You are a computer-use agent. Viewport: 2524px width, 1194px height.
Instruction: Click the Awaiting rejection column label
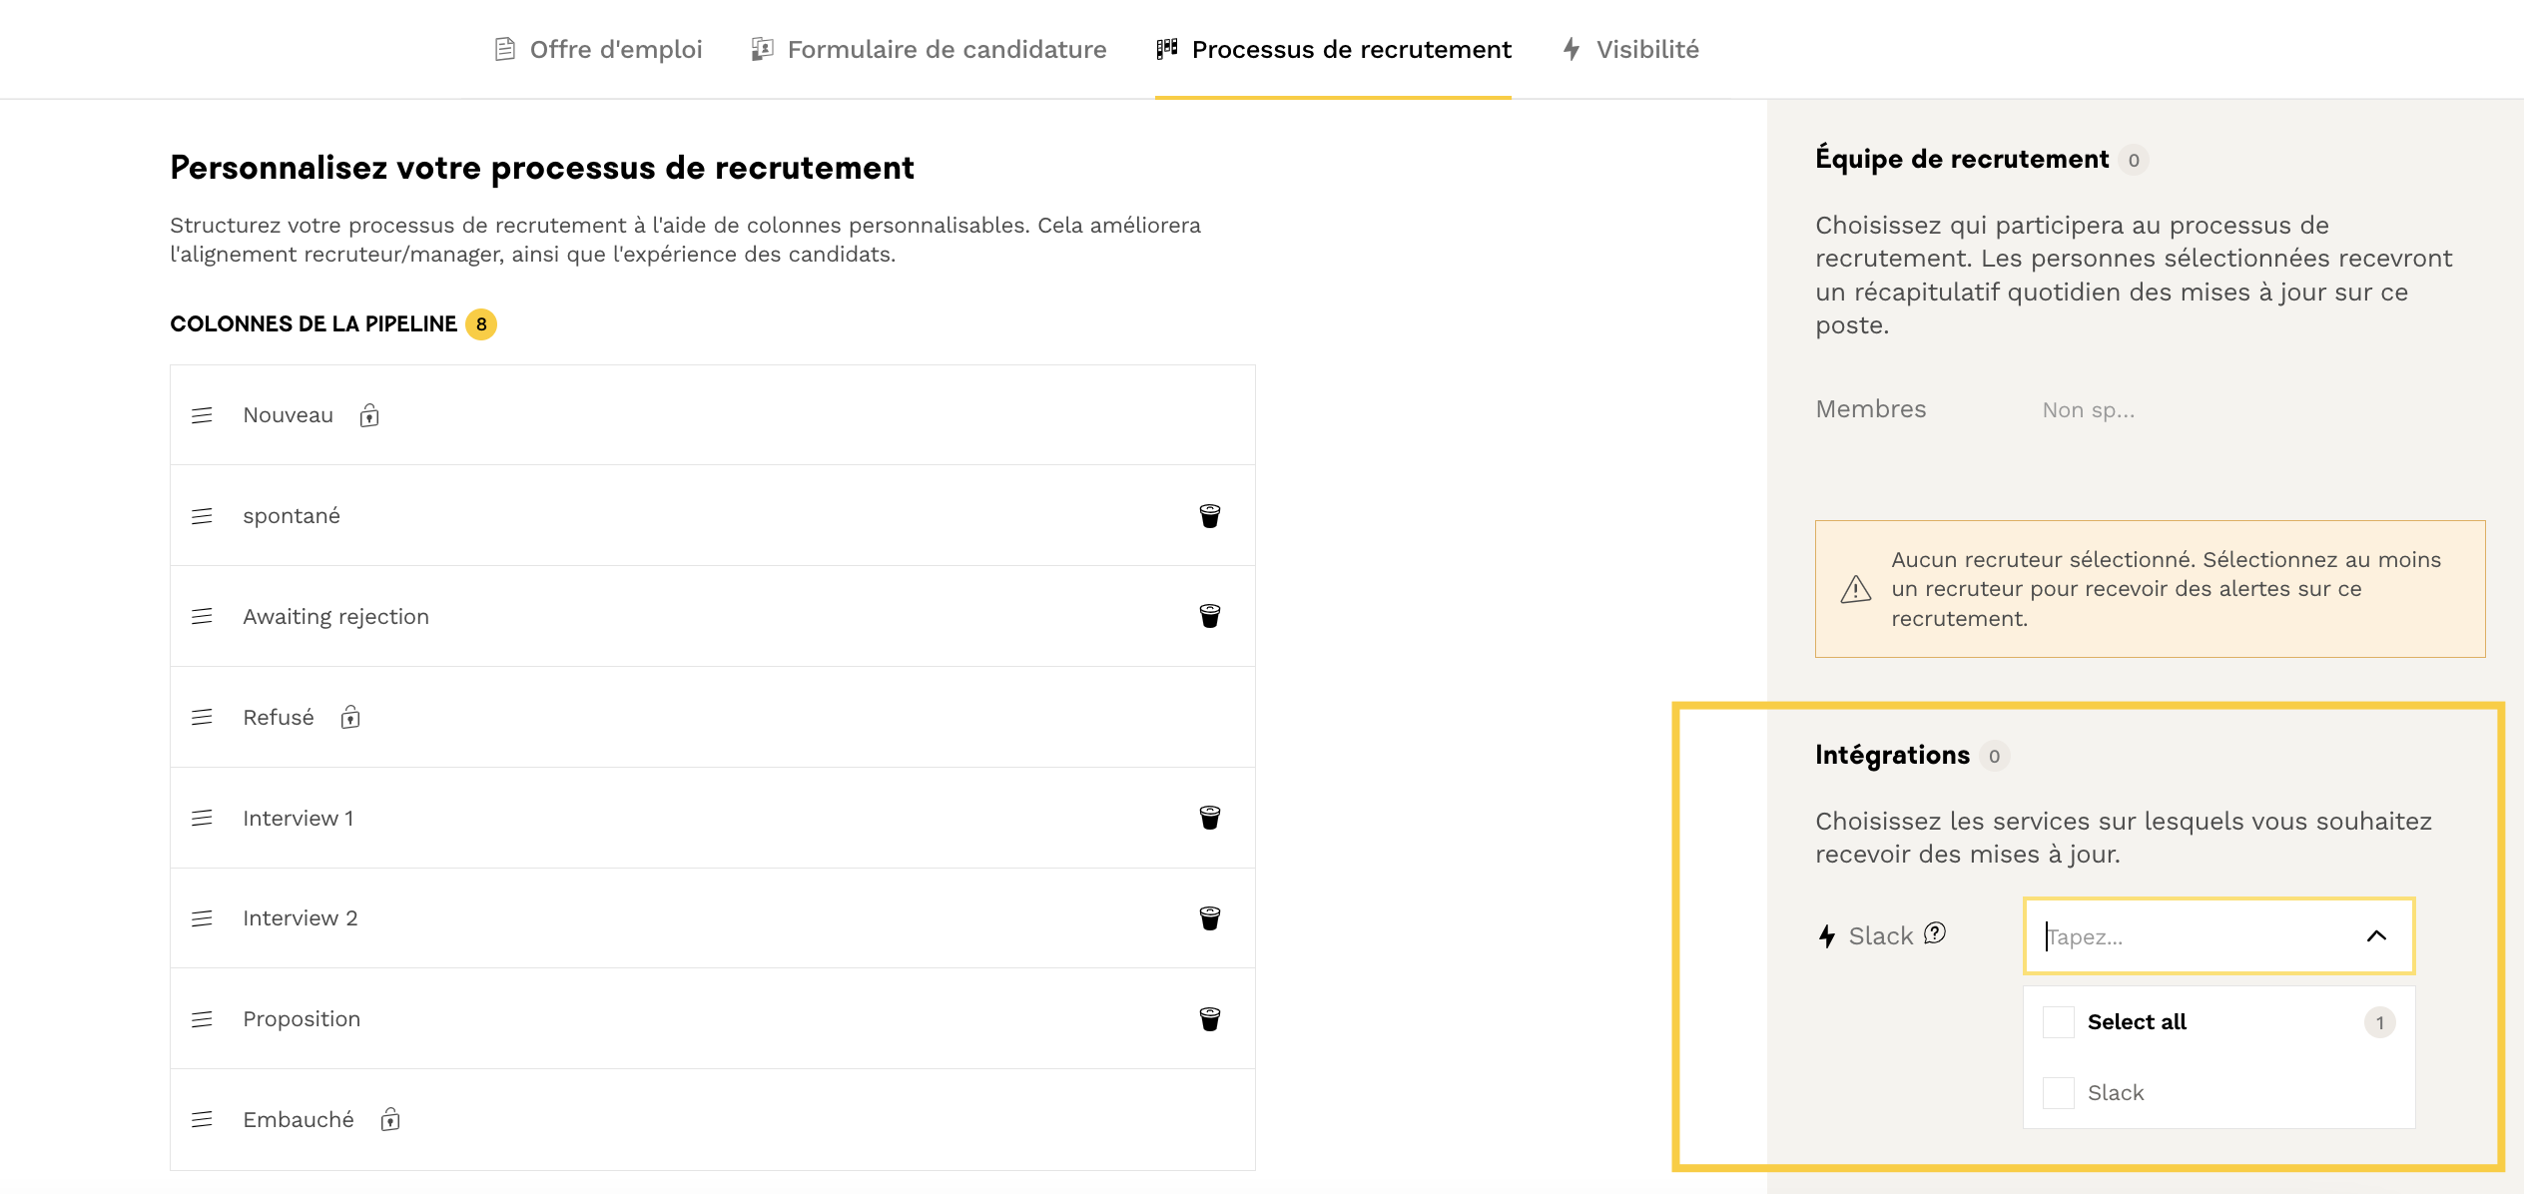click(x=335, y=617)
